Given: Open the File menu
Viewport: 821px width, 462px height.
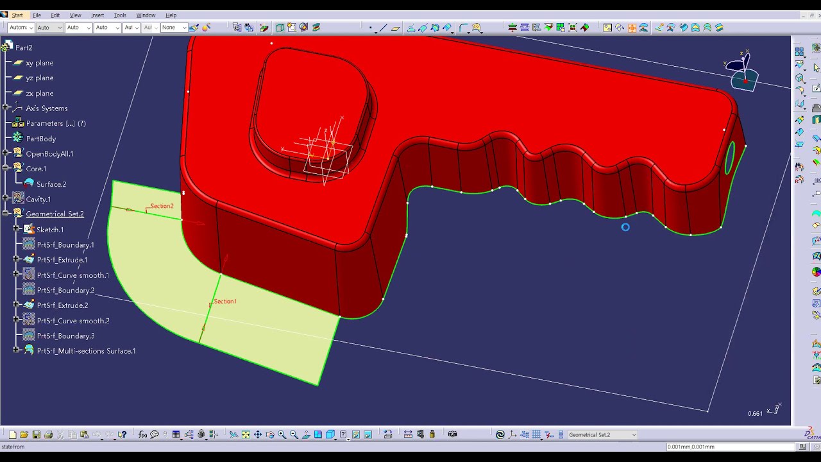Looking at the screenshot, I should click(37, 15).
